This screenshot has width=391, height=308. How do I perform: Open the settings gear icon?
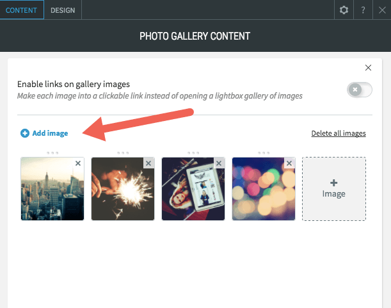[x=344, y=10]
